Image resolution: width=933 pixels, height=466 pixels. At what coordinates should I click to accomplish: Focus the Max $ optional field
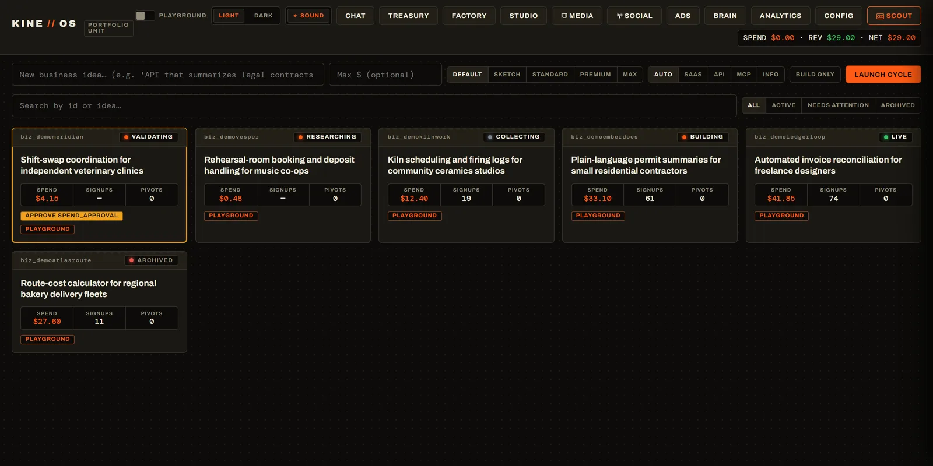[x=385, y=75]
